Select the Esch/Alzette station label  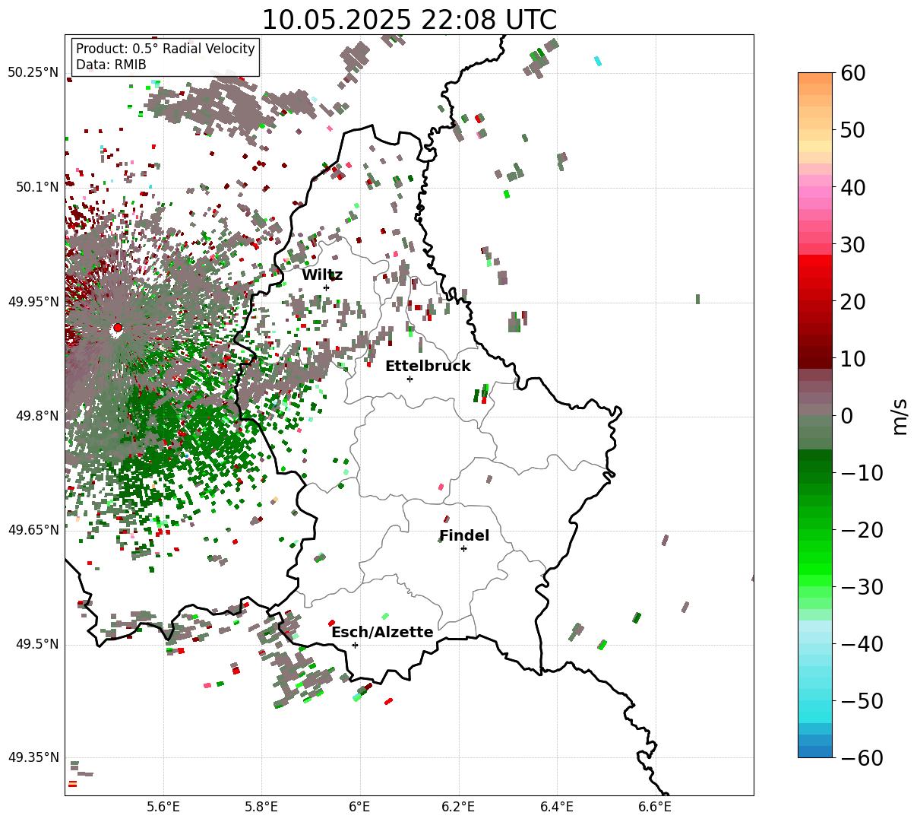click(x=382, y=633)
